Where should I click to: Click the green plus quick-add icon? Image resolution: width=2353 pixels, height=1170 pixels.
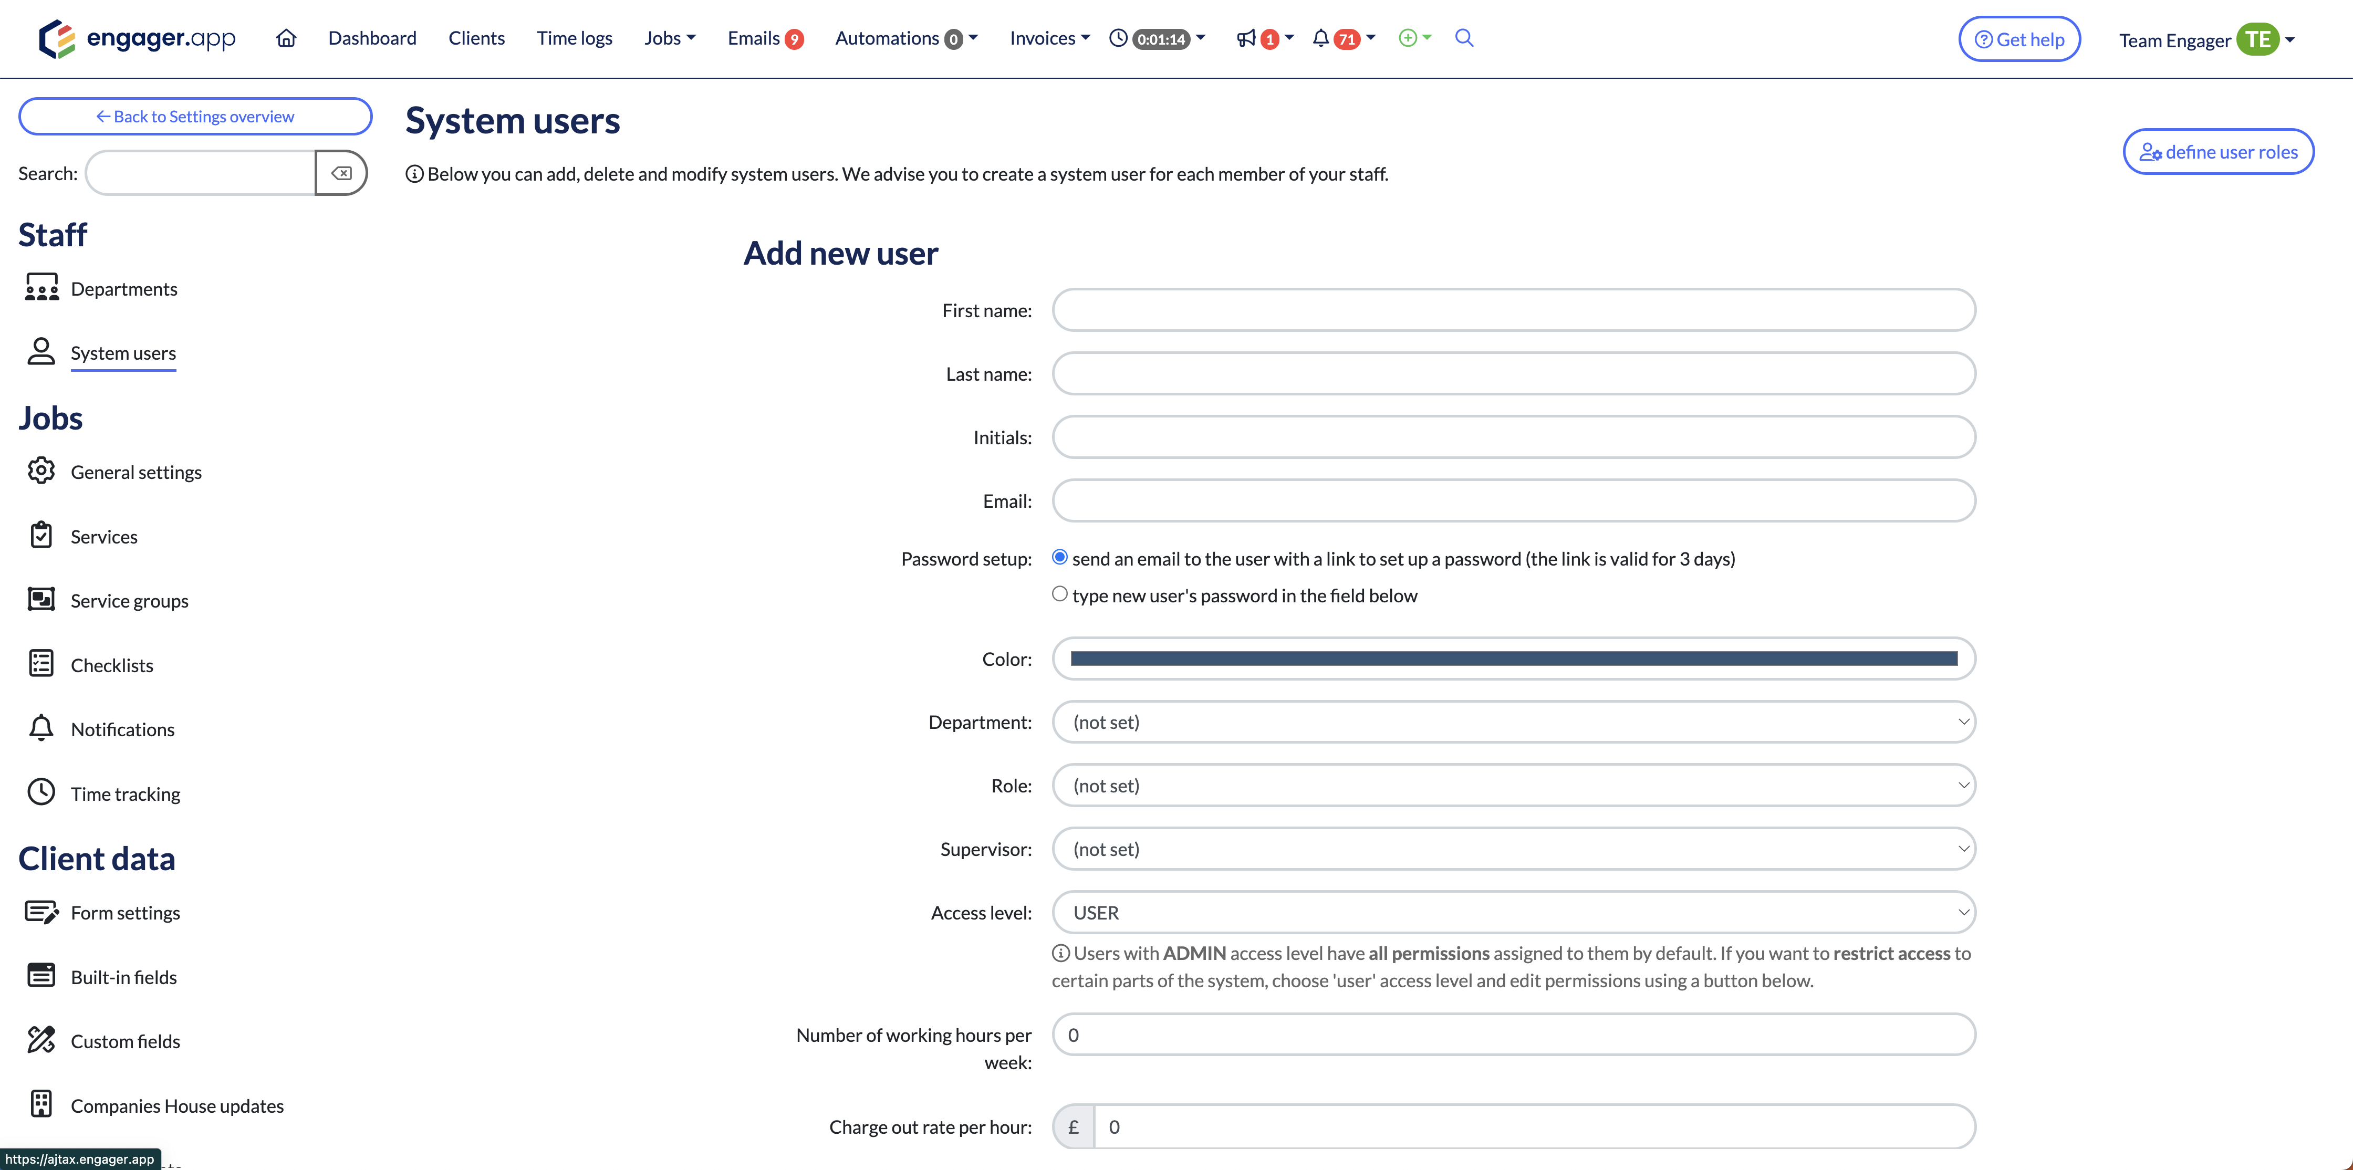point(1408,38)
